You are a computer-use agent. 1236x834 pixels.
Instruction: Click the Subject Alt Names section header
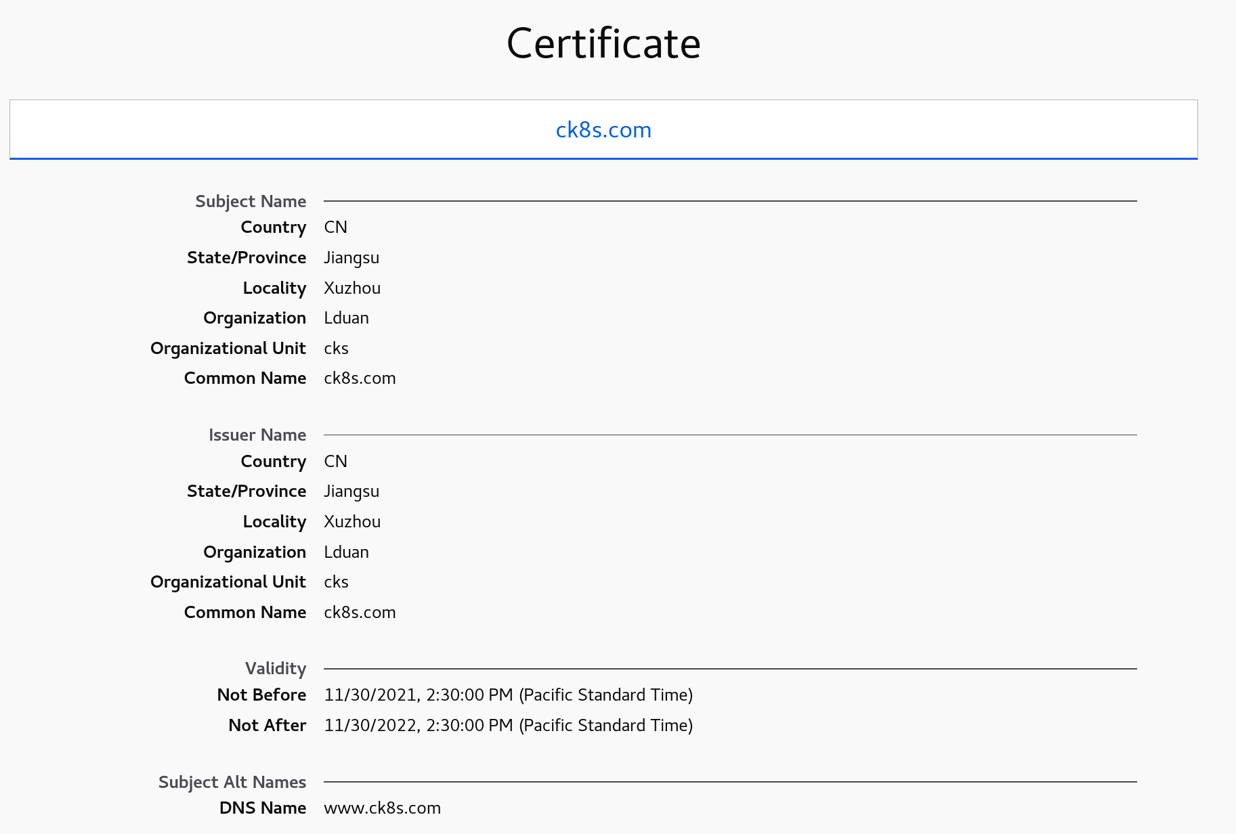click(232, 782)
